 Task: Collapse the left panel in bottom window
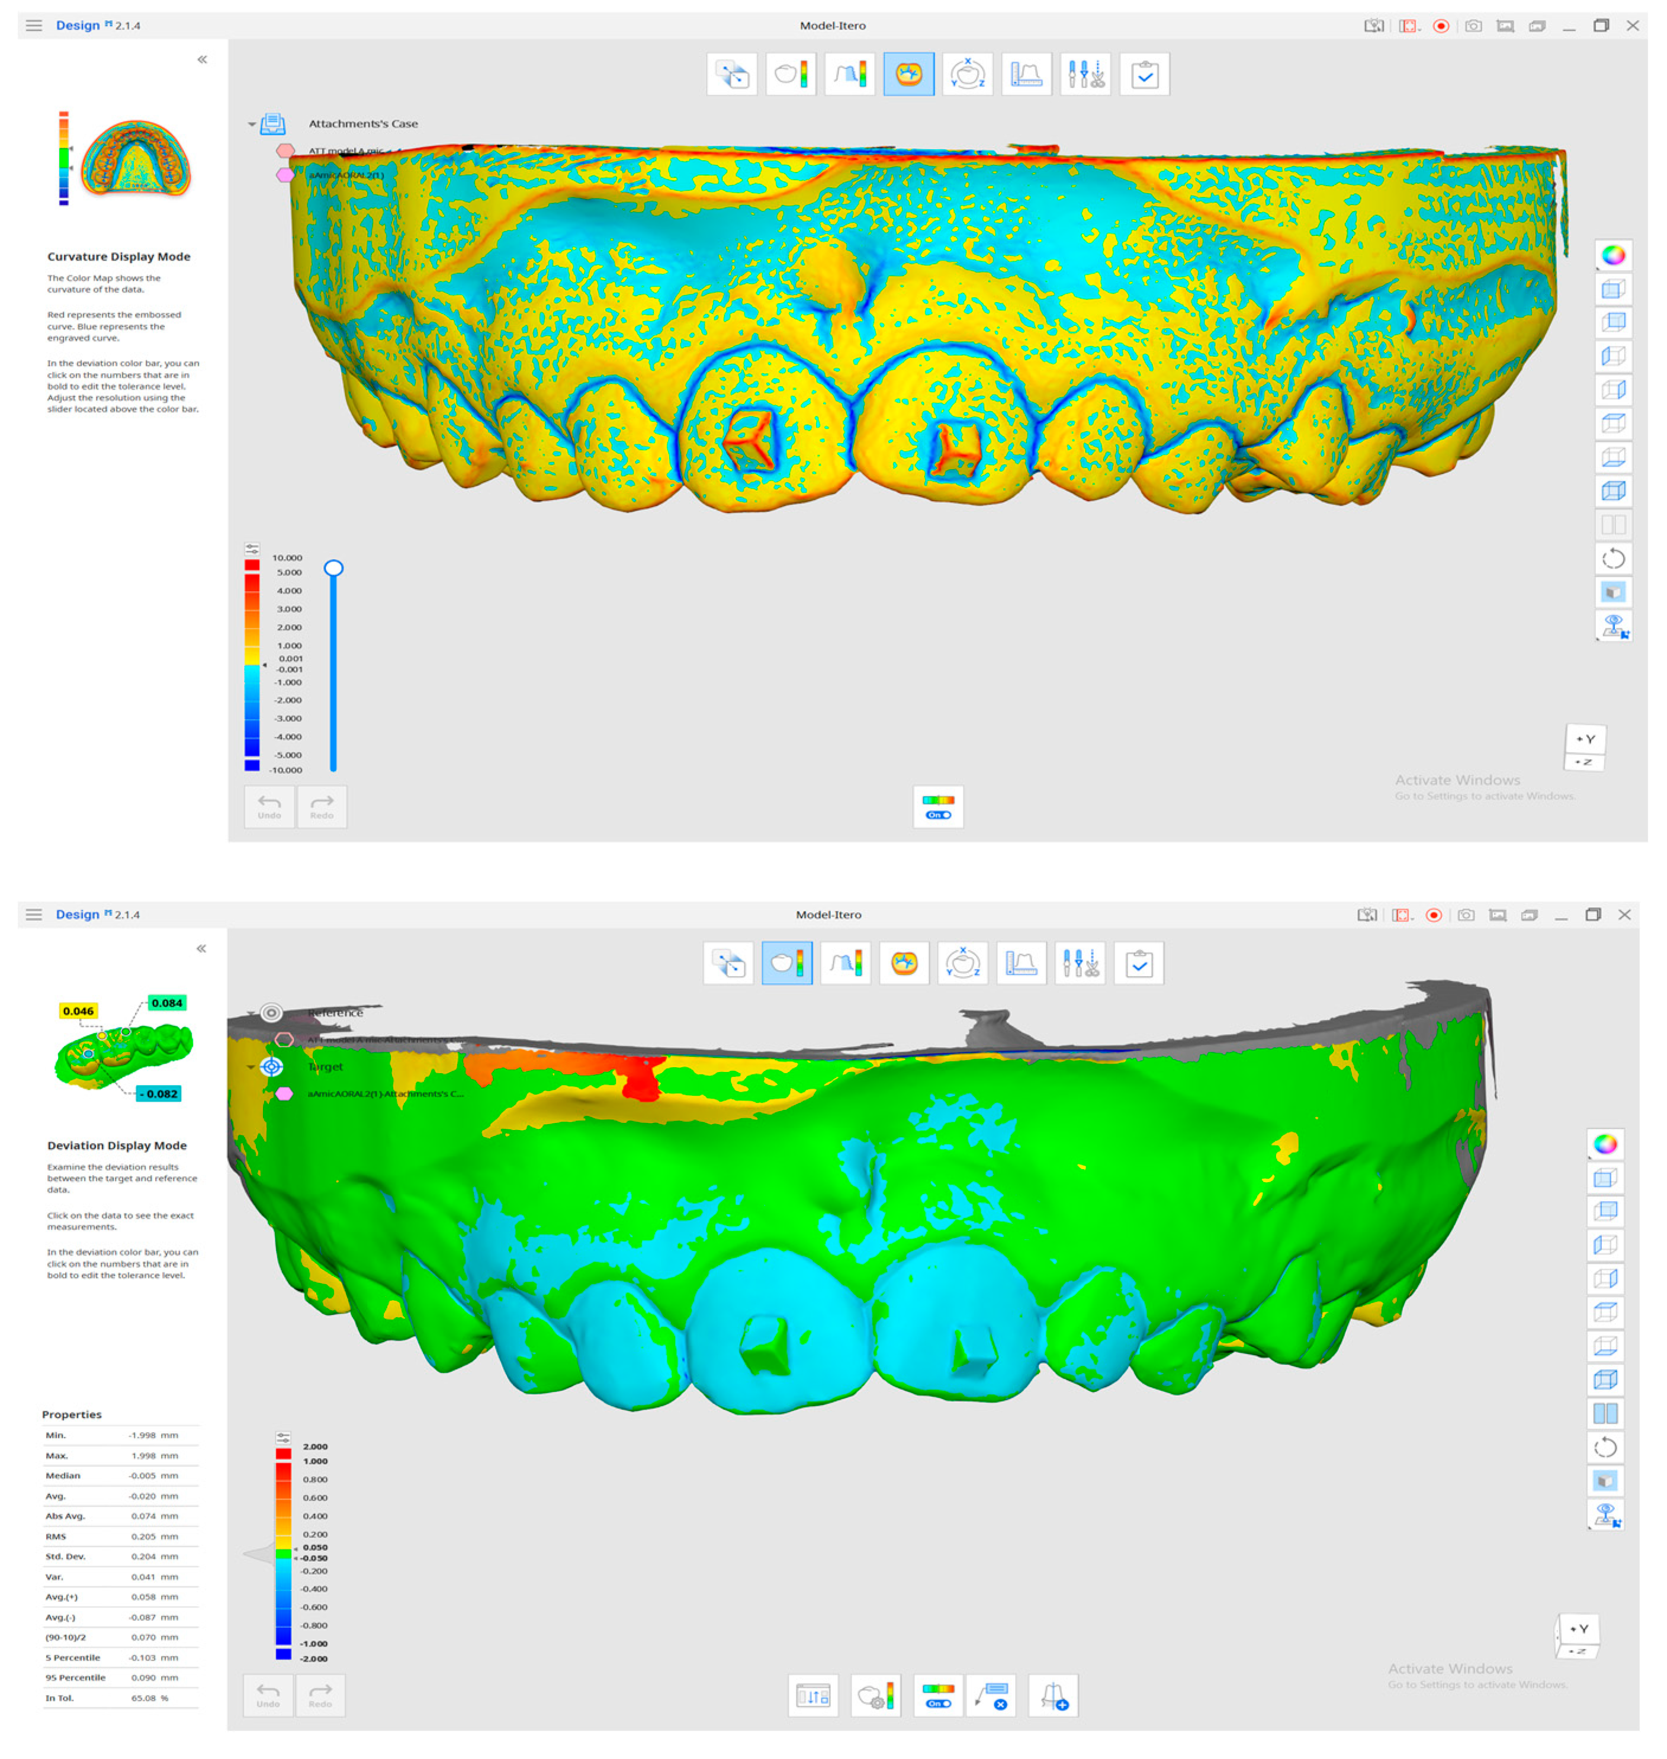(x=202, y=948)
